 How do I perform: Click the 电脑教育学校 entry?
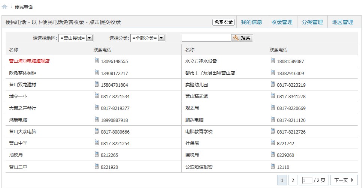click(199, 132)
